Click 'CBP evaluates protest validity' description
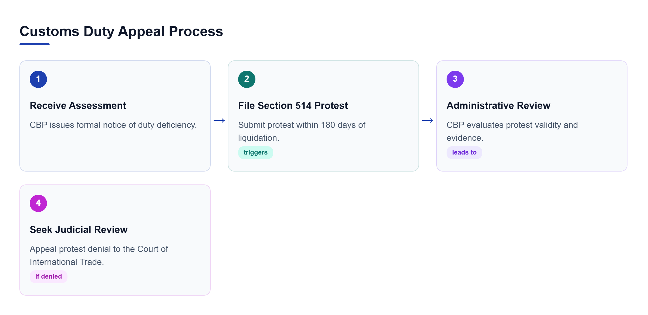This screenshot has height=315, width=648. pos(512,131)
